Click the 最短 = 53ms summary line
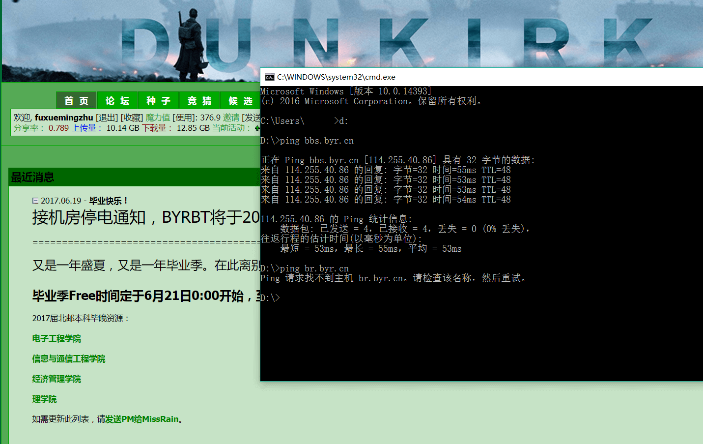This screenshot has height=444, width=703. [x=371, y=249]
